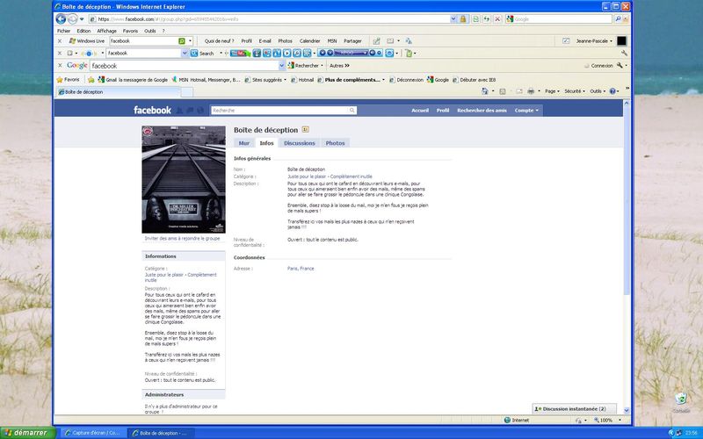Image resolution: width=703 pixels, height=439 pixels.
Task: Click the wrench icon at right of second toolbar
Action: tap(624, 53)
